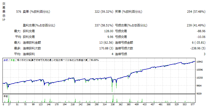Click trade number 314 on horizontal axis
Image resolution: width=210 pixels, height=107 pixels.
(104, 105)
